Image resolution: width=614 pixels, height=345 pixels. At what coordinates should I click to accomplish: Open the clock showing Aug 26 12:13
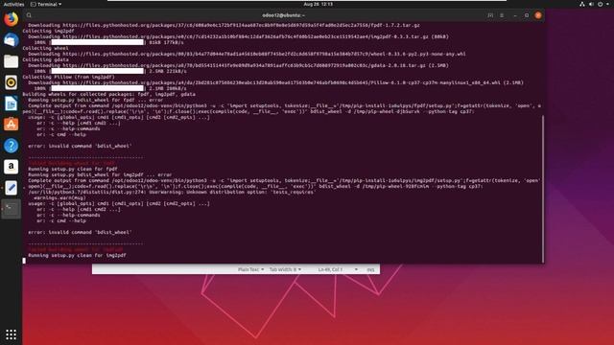click(318, 4)
